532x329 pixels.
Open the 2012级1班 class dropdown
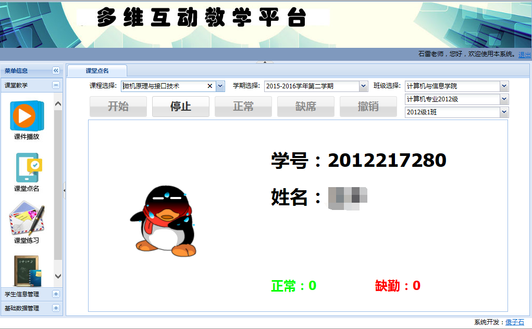tap(504, 112)
